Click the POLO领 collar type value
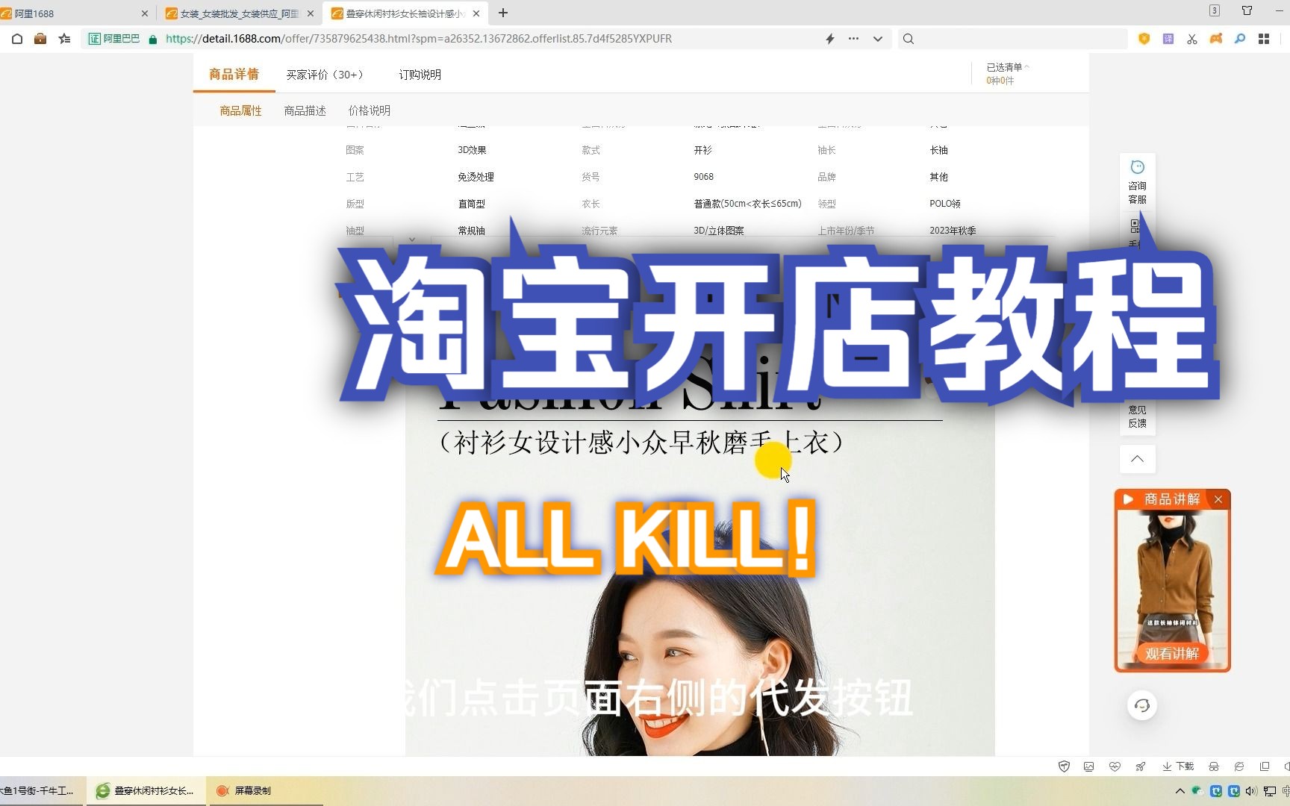Image resolution: width=1290 pixels, height=806 pixels. click(944, 204)
